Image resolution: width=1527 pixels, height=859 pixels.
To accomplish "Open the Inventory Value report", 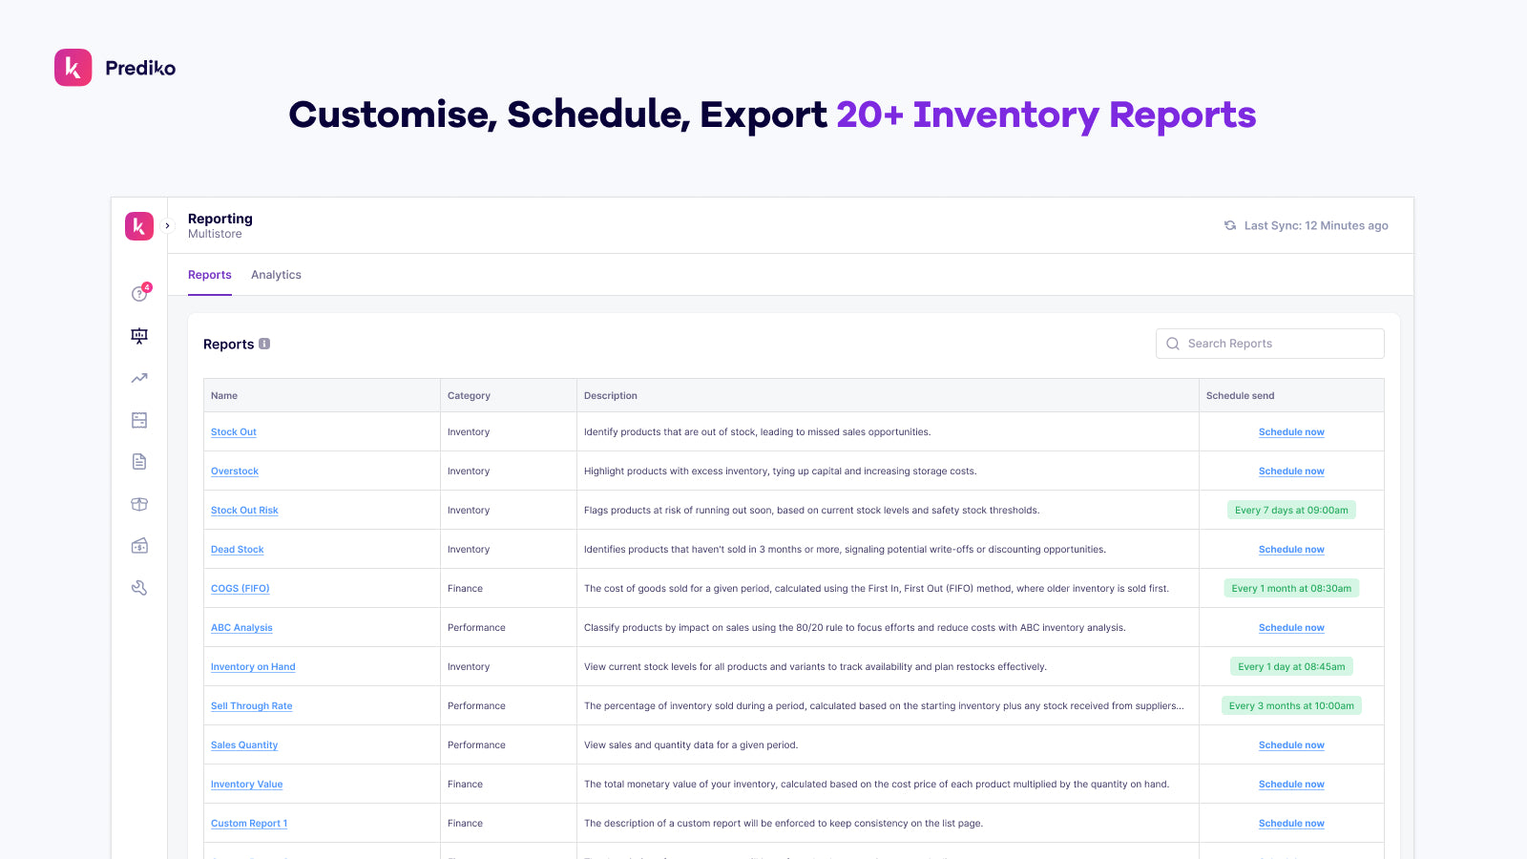I will pos(247,785).
